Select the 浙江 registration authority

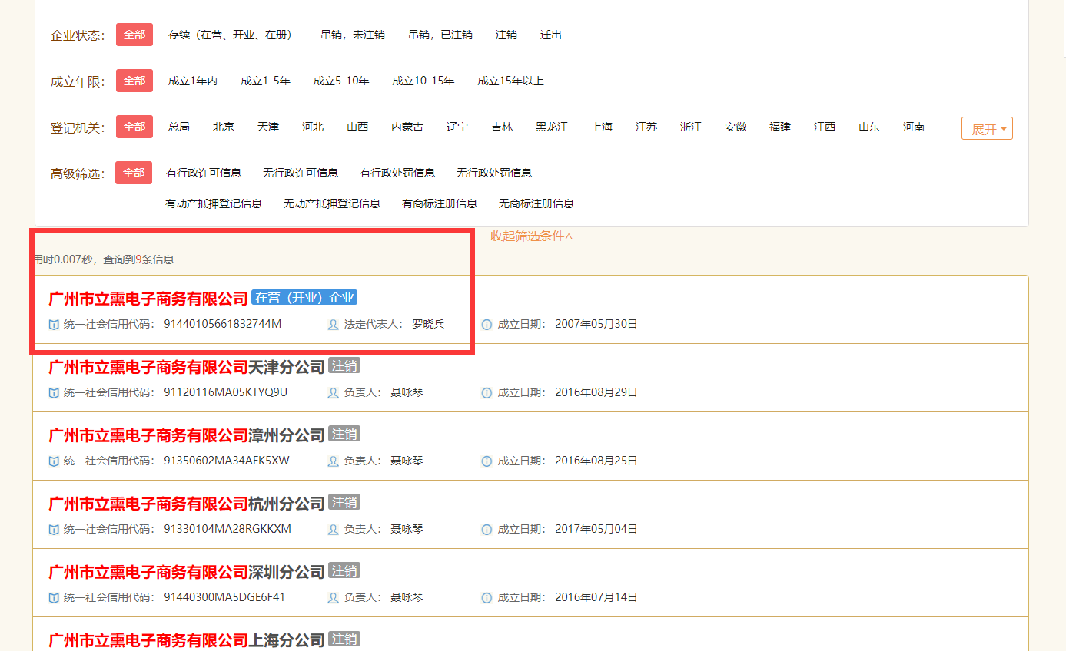[x=690, y=127]
